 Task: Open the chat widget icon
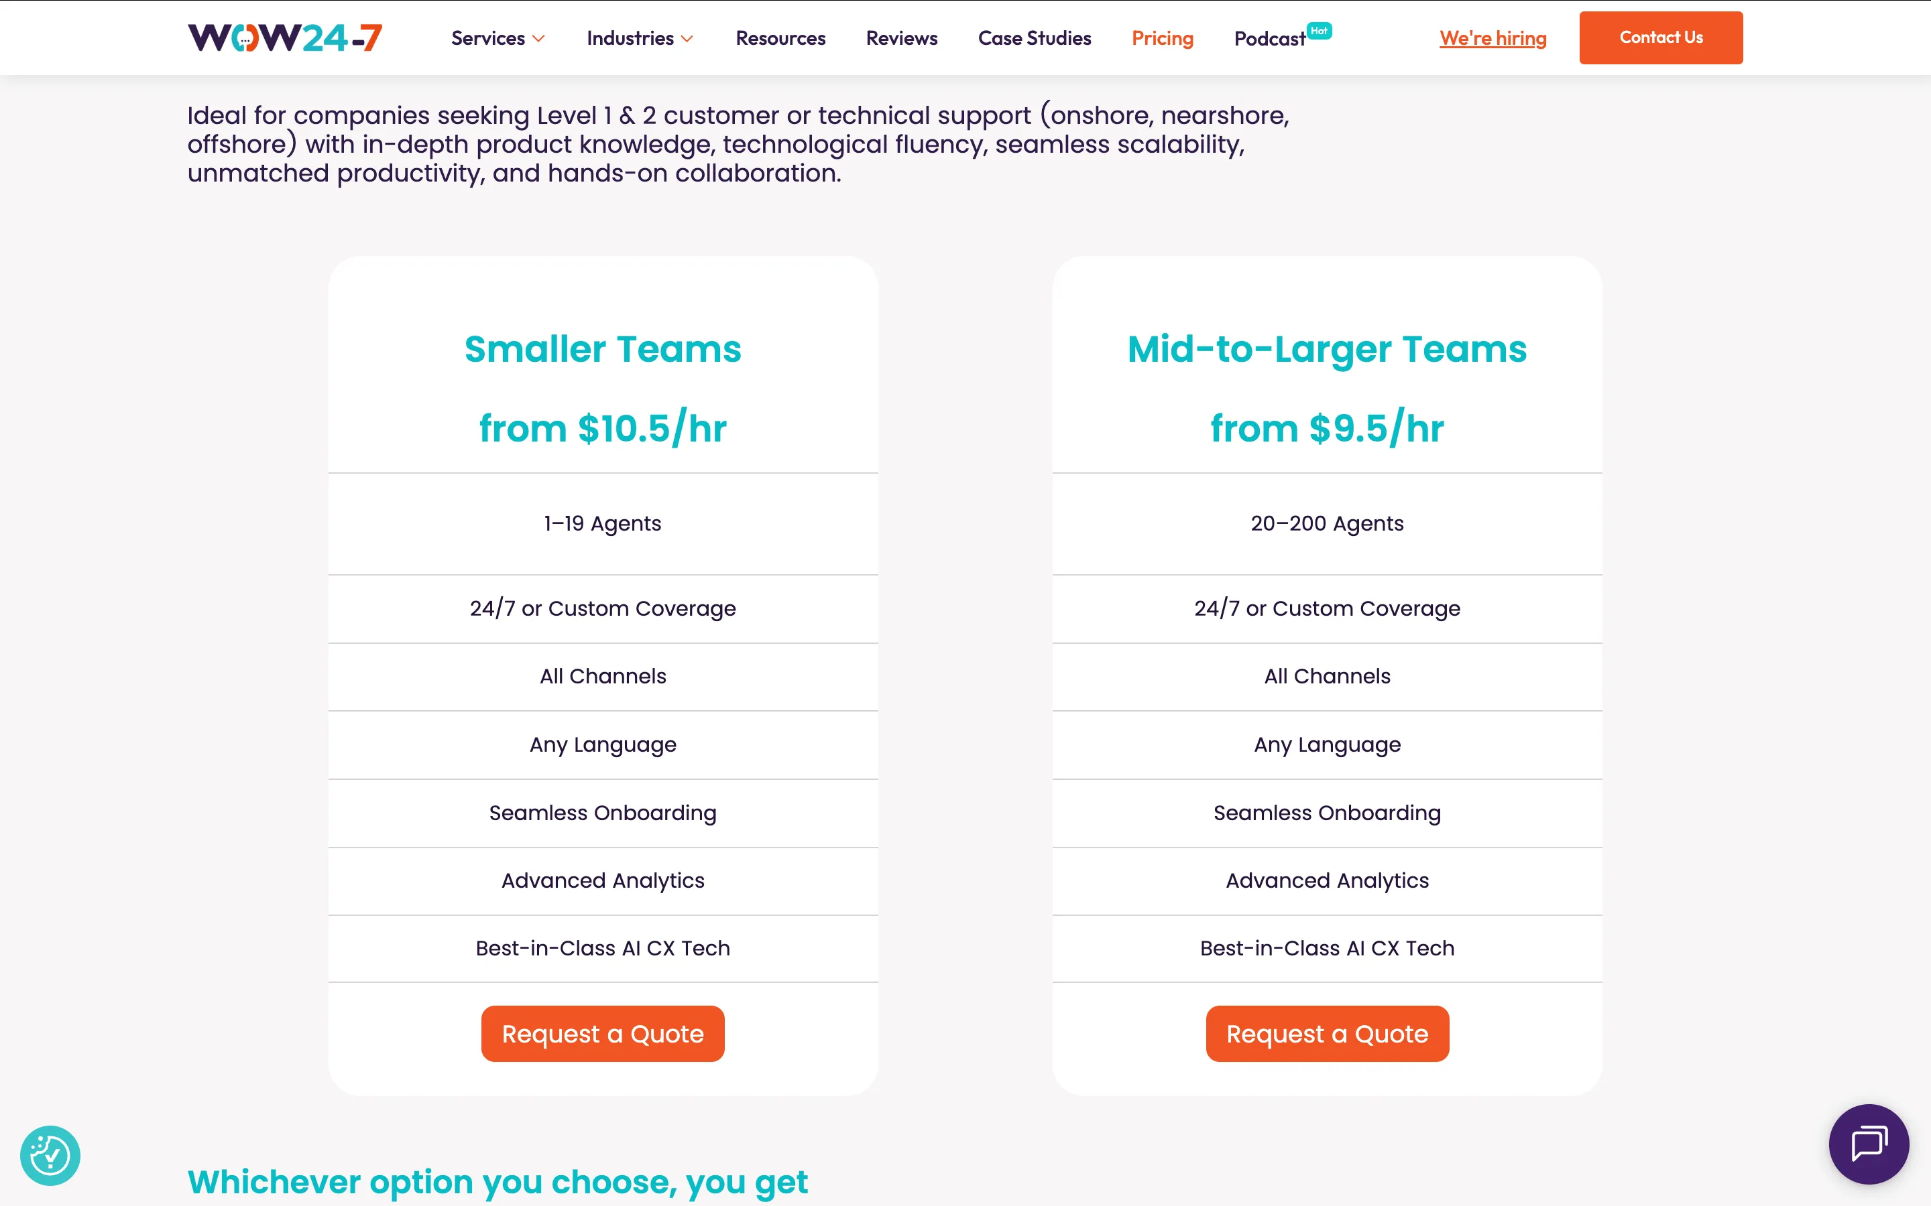pyautogui.click(x=1869, y=1144)
